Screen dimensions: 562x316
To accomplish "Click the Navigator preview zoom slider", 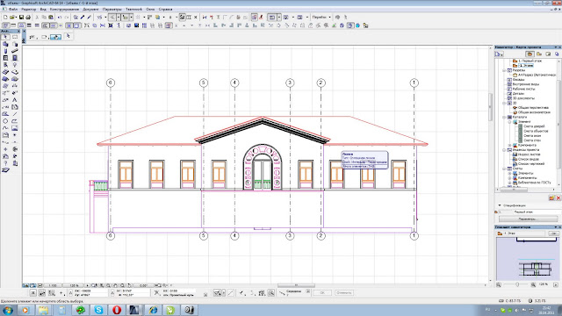I will click(517, 284).
